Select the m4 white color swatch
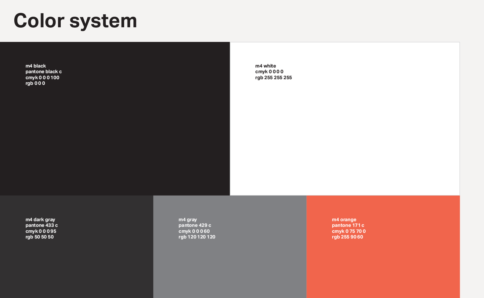 345,119
